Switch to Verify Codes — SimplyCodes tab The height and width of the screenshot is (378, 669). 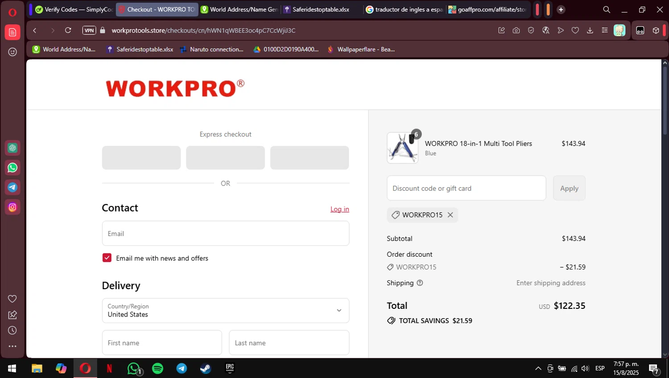point(74,9)
